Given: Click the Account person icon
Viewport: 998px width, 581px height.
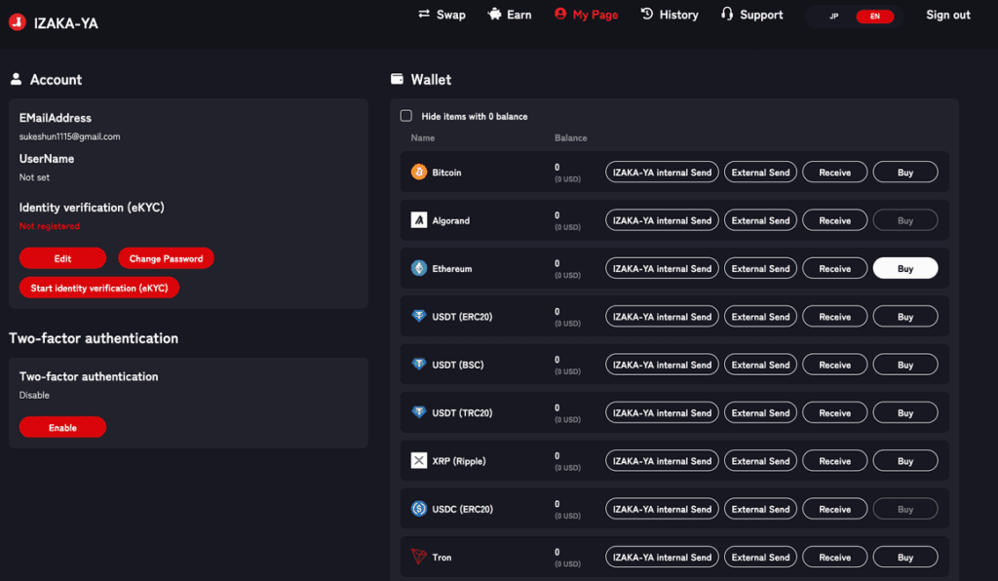Looking at the screenshot, I should pos(16,79).
